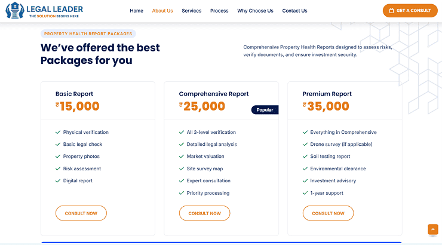The image size is (442, 245).
Task: Navigate to Process section
Action: pos(219,11)
